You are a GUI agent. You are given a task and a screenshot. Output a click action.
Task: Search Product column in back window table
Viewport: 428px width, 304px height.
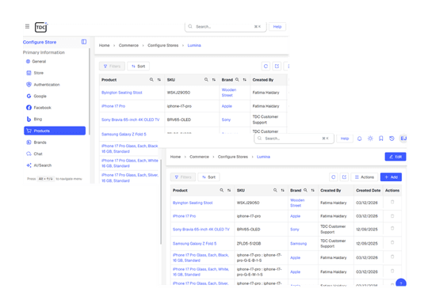coord(151,80)
